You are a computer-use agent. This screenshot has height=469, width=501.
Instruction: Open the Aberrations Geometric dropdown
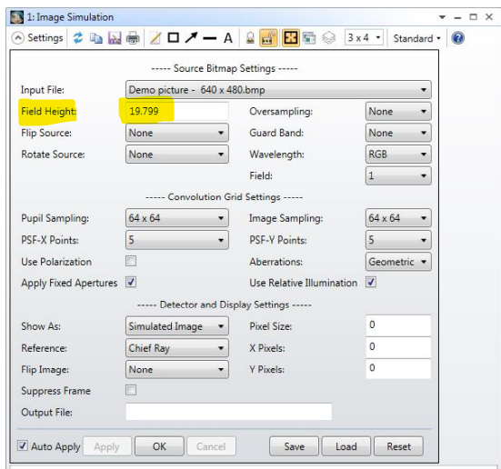click(398, 262)
